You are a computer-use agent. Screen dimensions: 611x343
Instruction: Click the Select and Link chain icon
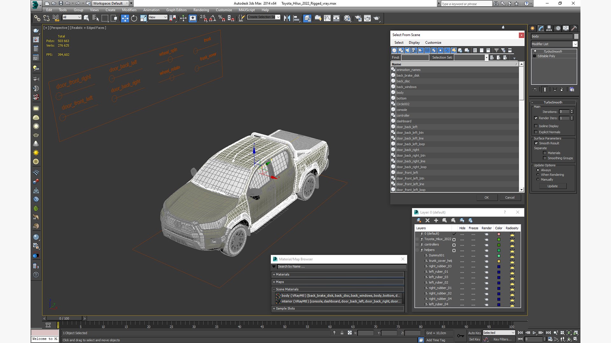(x=37, y=18)
